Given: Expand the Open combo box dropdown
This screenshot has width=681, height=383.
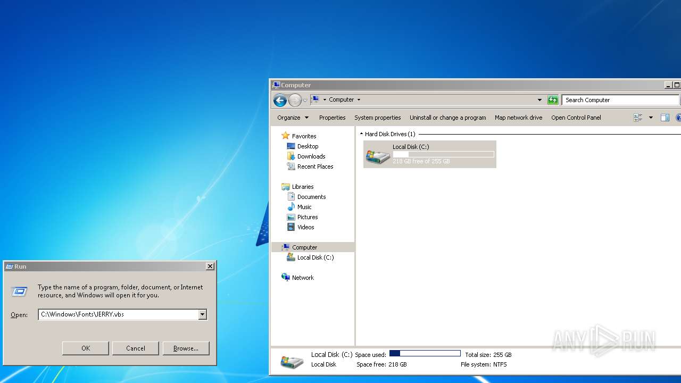Looking at the screenshot, I should tap(202, 314).
